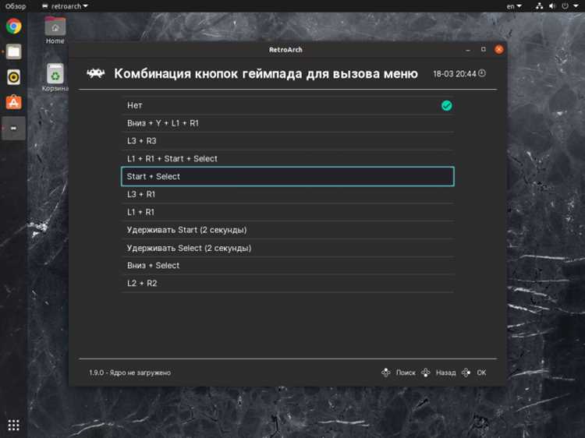The width and height of the screenshot is (585, 438).
Task: Pick Удерживать Start (2 секунды) entry
Action: click(x=288, y=230)
